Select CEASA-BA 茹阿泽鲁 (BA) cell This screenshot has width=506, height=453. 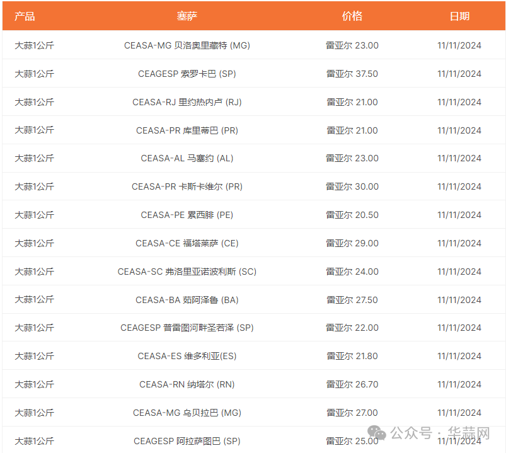pyautogui.click(x=187, y=301)
